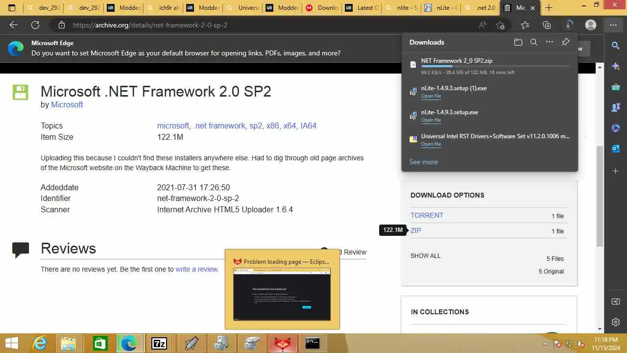This screenshot has height=353, width=627.
Task: Open the Windows Store taskbar icon
Action: pyautogui.click(x=100, y=343)
